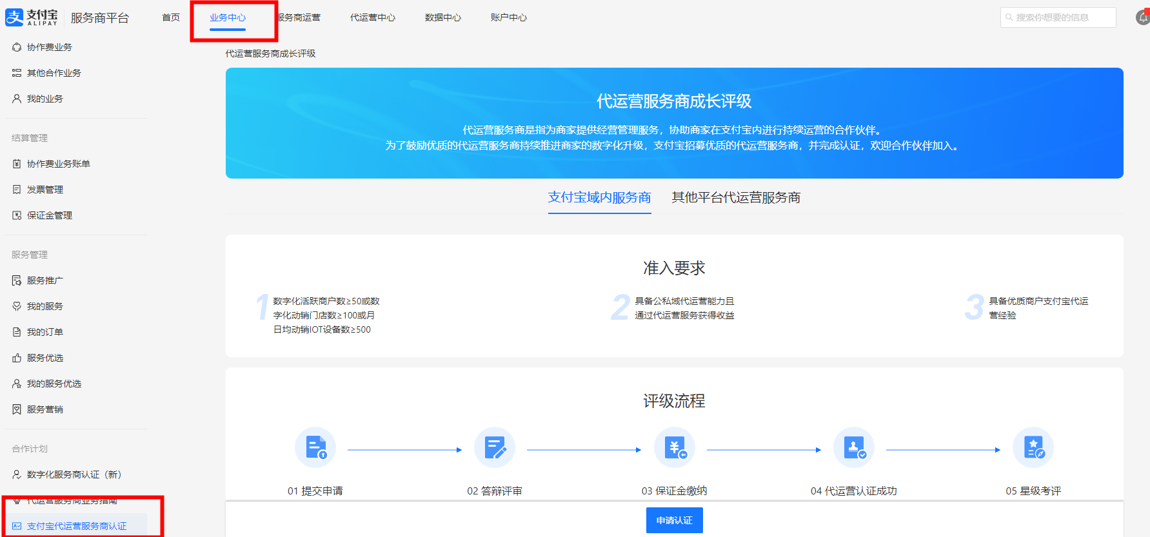Open 代运营中心 in top navigation
Image resolution: width=1150 pixels, height=537 pixels.
[x=373, y=17]
